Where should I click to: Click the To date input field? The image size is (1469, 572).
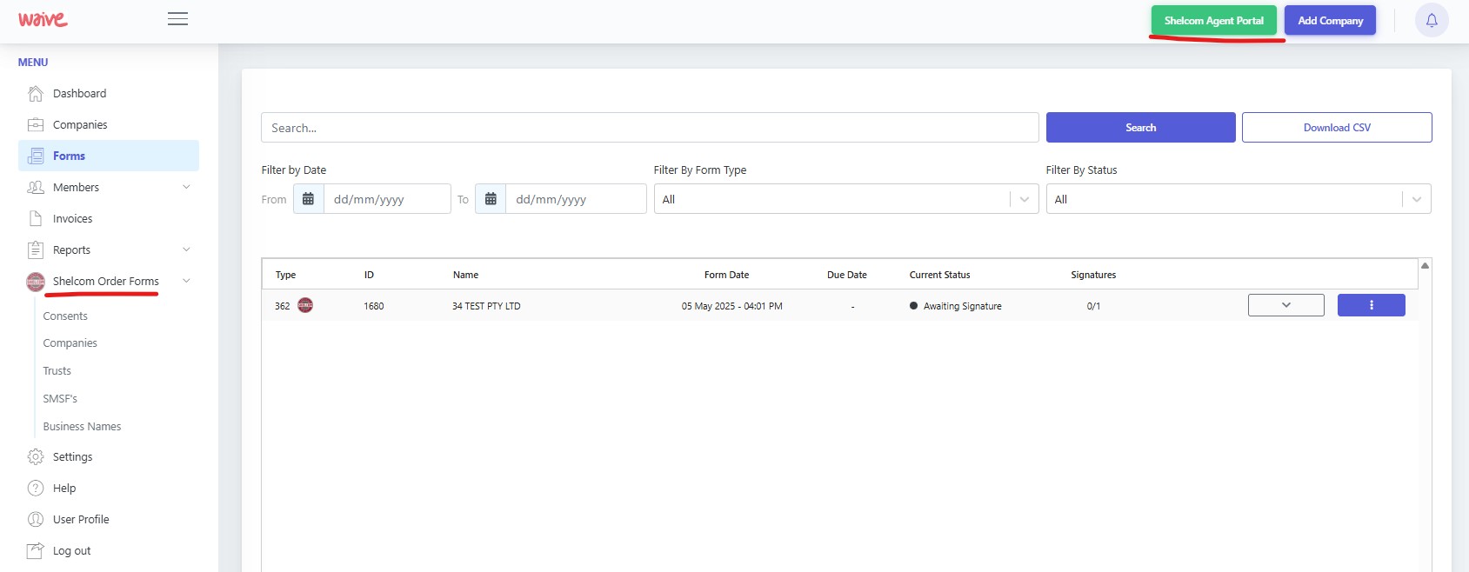coord(576,199)
